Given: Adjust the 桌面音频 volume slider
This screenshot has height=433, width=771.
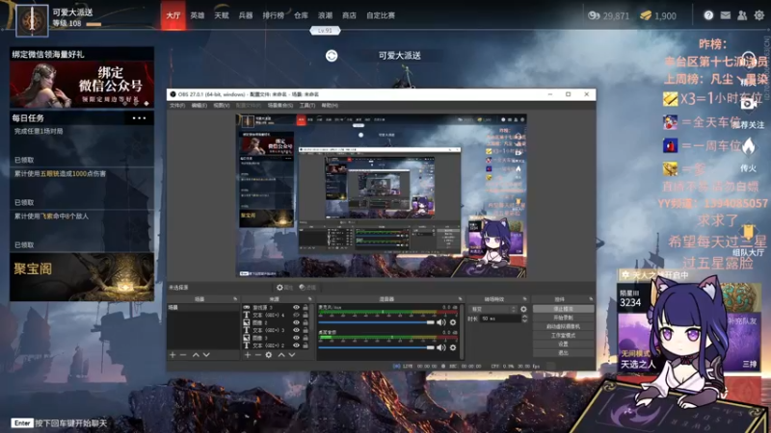Looking at the screenshot, I should (x=376, y=347).
